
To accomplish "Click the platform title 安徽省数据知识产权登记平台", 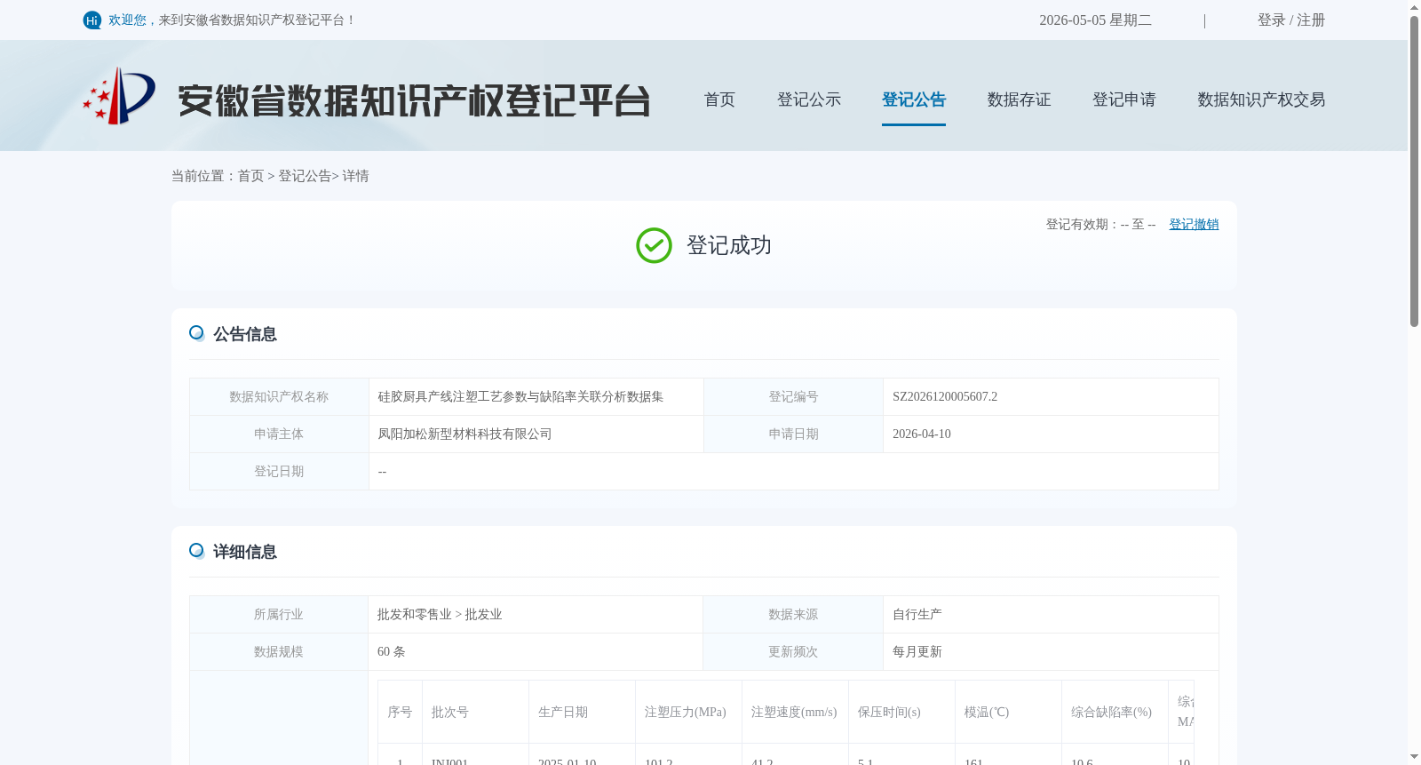I will pos(414,100).
